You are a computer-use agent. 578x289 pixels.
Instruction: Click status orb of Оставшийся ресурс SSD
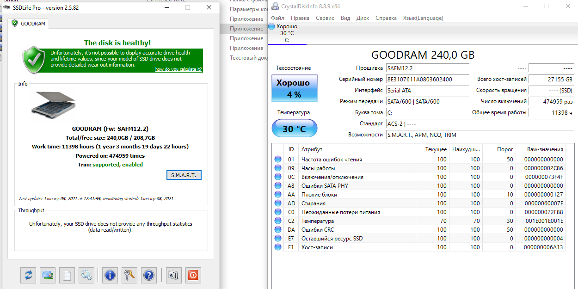(x=278, y=239)
